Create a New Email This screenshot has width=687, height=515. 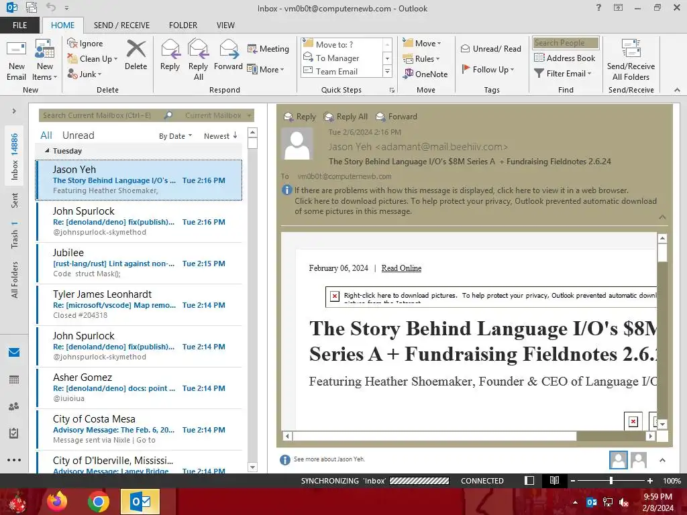point(17,60)
